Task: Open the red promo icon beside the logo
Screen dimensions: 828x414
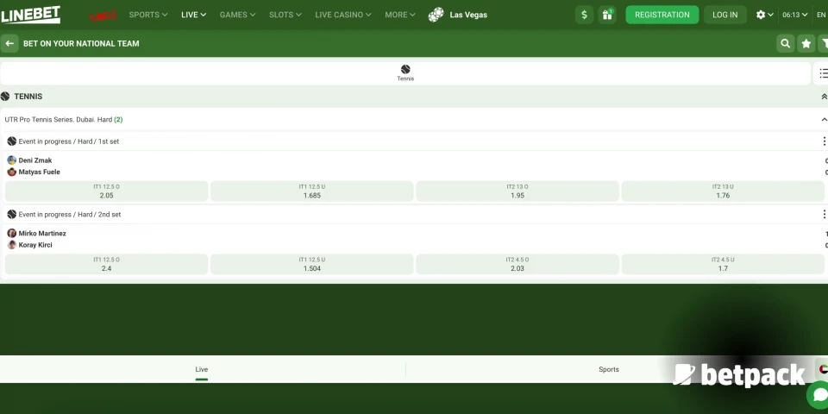Action: click(103, 16)
